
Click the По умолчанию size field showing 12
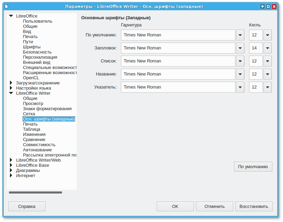point(256,35)
